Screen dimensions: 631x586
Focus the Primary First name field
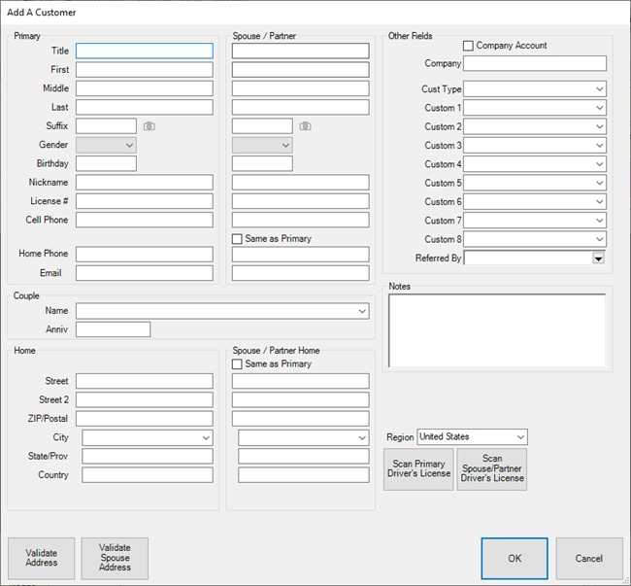(144, 70)
